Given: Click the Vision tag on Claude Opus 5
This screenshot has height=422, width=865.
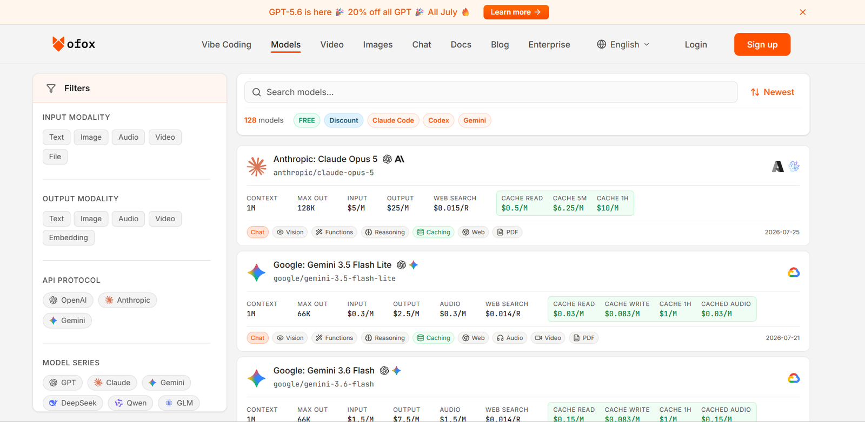Looking at the screenshot, I should coord(290,232).
